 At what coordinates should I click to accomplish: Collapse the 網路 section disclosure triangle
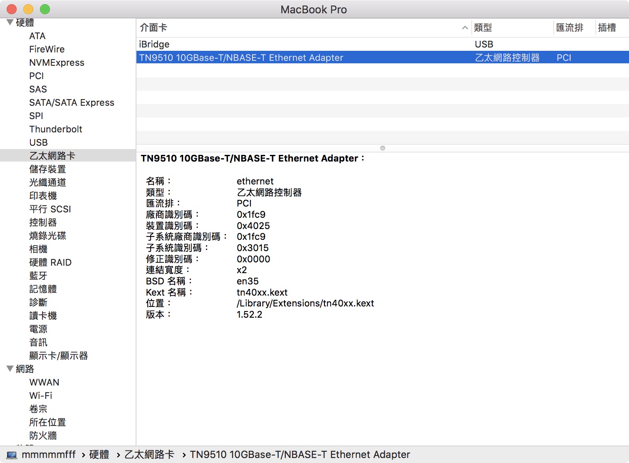[10, 369]
